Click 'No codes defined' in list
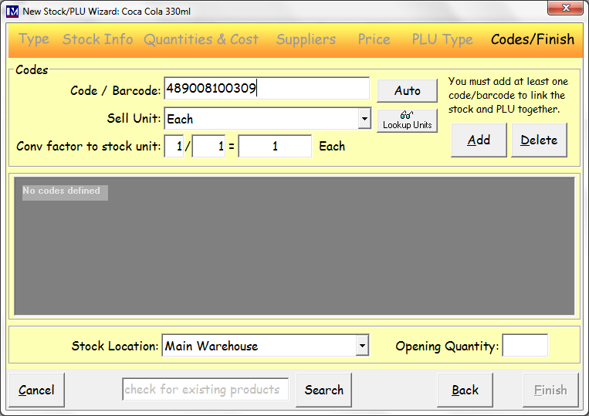This screenshot has width=589, height=416. pos(65,193)
